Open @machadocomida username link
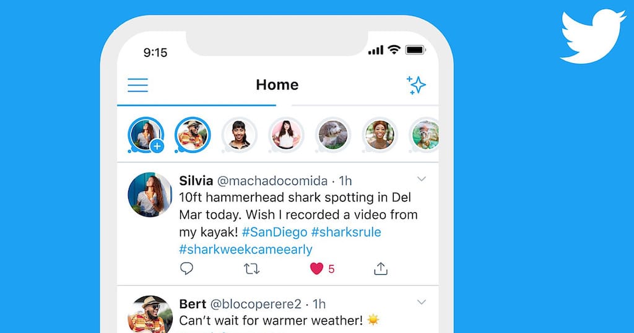Viewport: 634px width, 333px height. [272, 181]
